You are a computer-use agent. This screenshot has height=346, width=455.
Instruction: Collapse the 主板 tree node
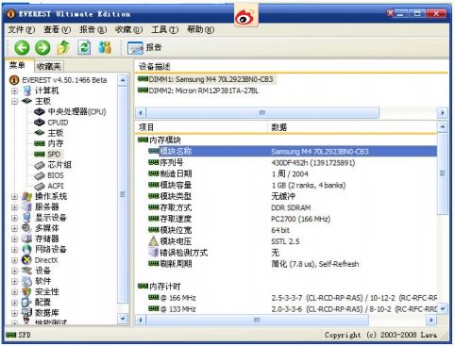point(14,102)
